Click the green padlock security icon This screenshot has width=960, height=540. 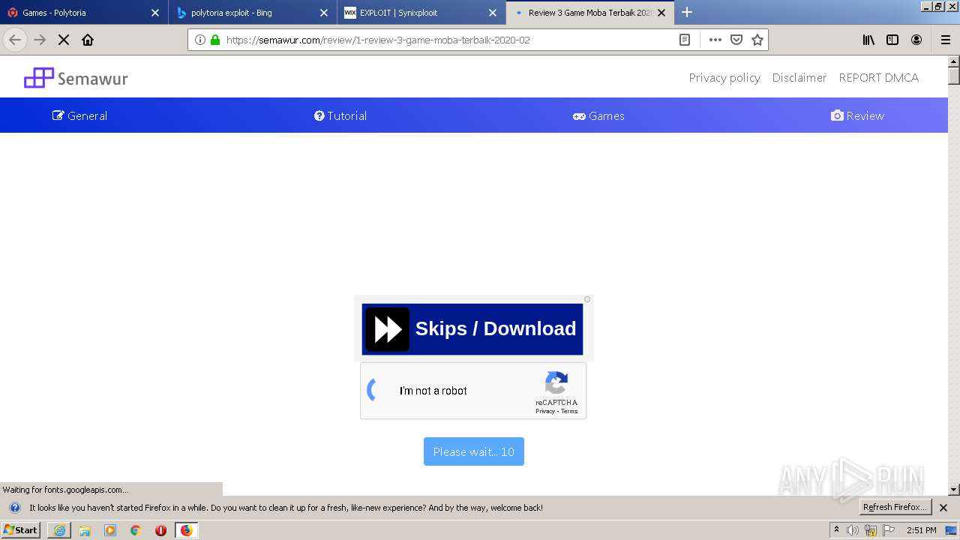click(x=215, y=40)
